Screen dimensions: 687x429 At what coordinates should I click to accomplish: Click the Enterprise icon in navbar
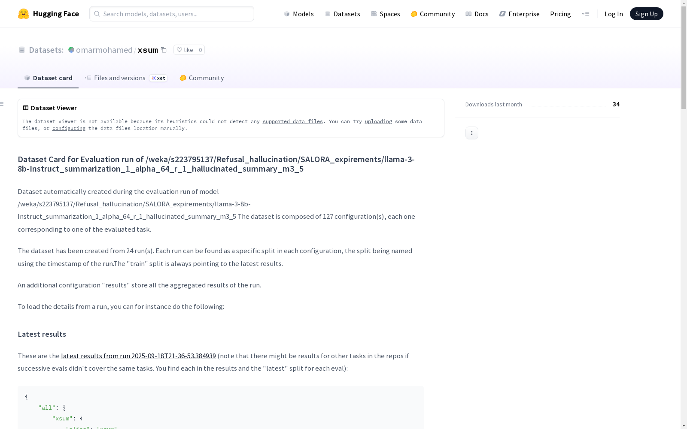tap(502, 14)
